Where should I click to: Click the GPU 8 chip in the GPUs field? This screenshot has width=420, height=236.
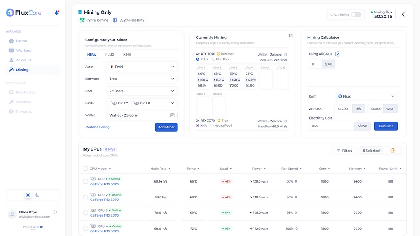click(142, 103)
